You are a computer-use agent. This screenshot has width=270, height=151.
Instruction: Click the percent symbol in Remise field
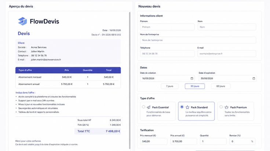click(x=252, y=141)
